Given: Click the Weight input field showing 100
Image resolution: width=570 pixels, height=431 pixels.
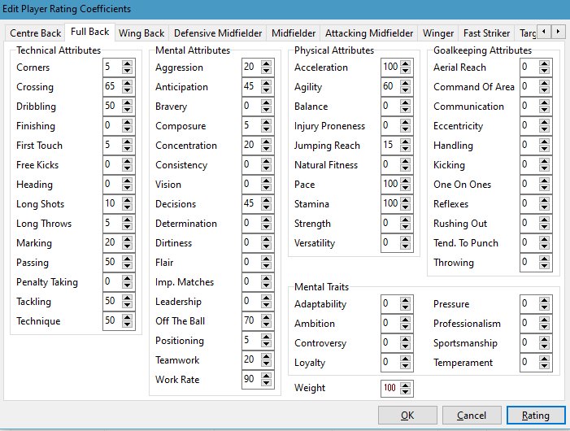Looking at the screenshot, I should pos(391,388).
